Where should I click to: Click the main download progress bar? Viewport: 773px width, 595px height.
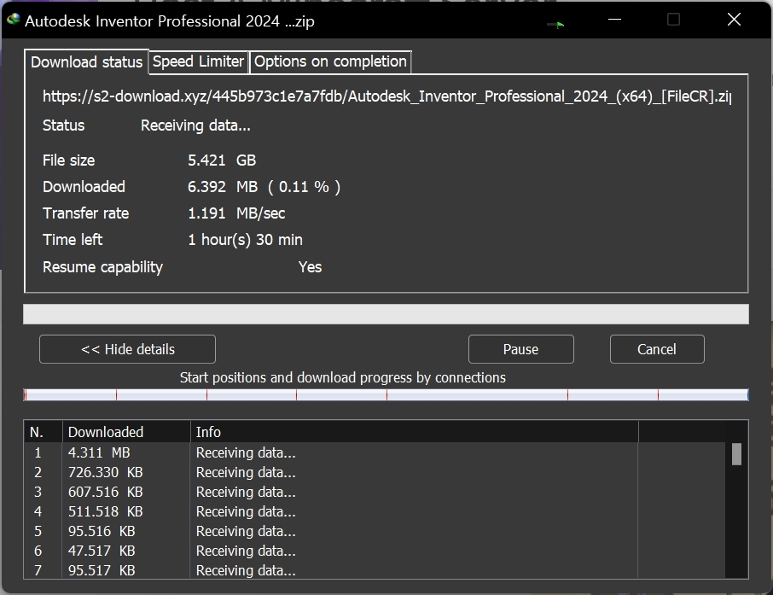click(386, 314)
